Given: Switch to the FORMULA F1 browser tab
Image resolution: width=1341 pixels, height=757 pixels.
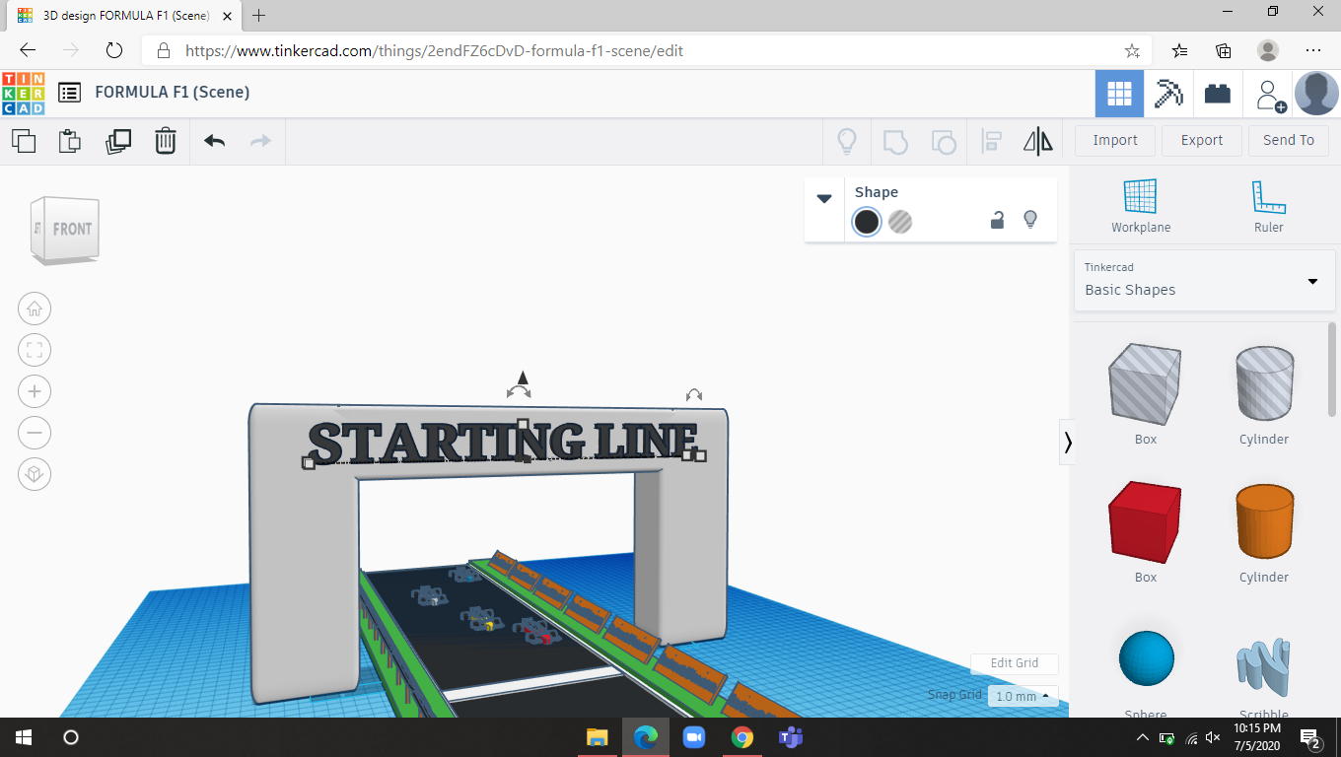Looking at the screenshot, I should tap(118, 16).
